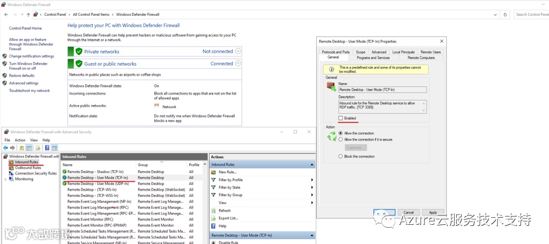Click the Search Control Panel field
The width and height of the screenshot is (549, 244).
tap(531, 15)
